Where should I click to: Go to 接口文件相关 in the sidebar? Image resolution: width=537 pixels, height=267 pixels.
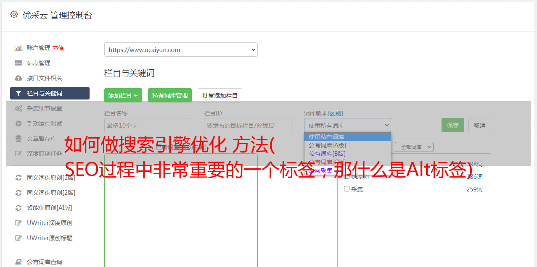coord(45,78)
